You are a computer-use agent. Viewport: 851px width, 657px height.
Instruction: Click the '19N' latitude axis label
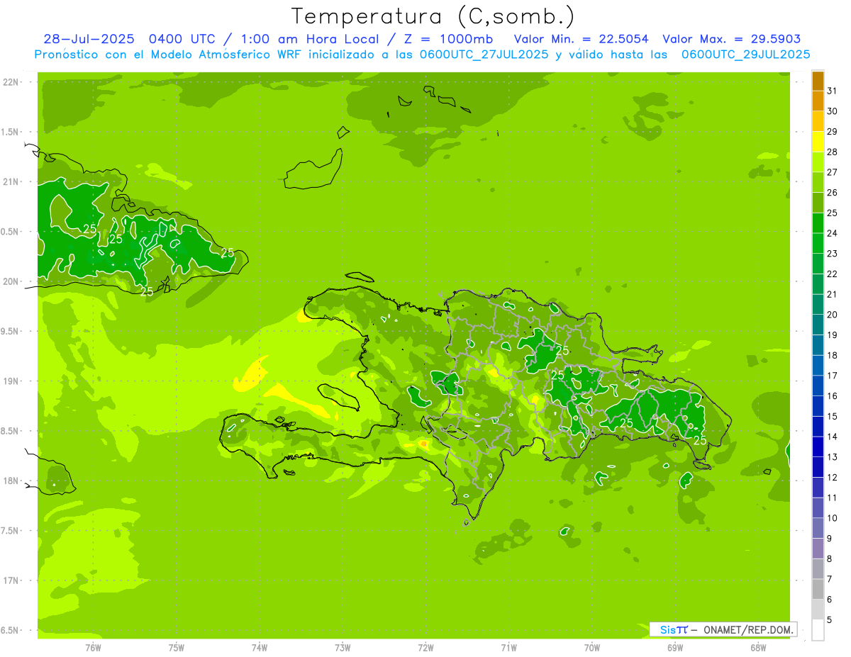click(11, 381)
